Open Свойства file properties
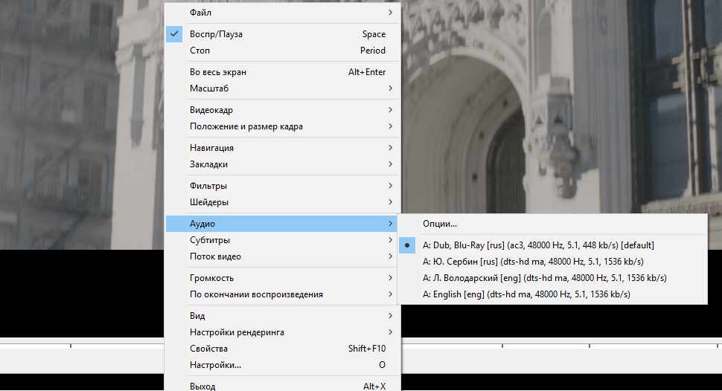The width and height of the screenshot is (722, 391). pyautogui.click(x=208, y=349)
